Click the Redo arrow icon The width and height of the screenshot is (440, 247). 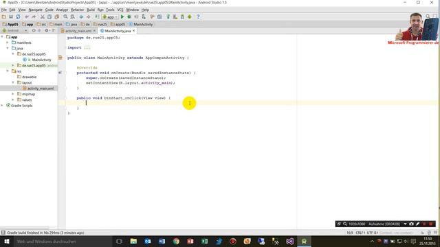[x=34, y=16]
